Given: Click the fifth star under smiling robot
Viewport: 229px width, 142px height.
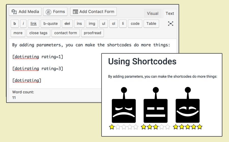Looking at the screenshot, I should pos(199,127).
